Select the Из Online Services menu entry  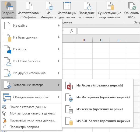tap(31, 61)
